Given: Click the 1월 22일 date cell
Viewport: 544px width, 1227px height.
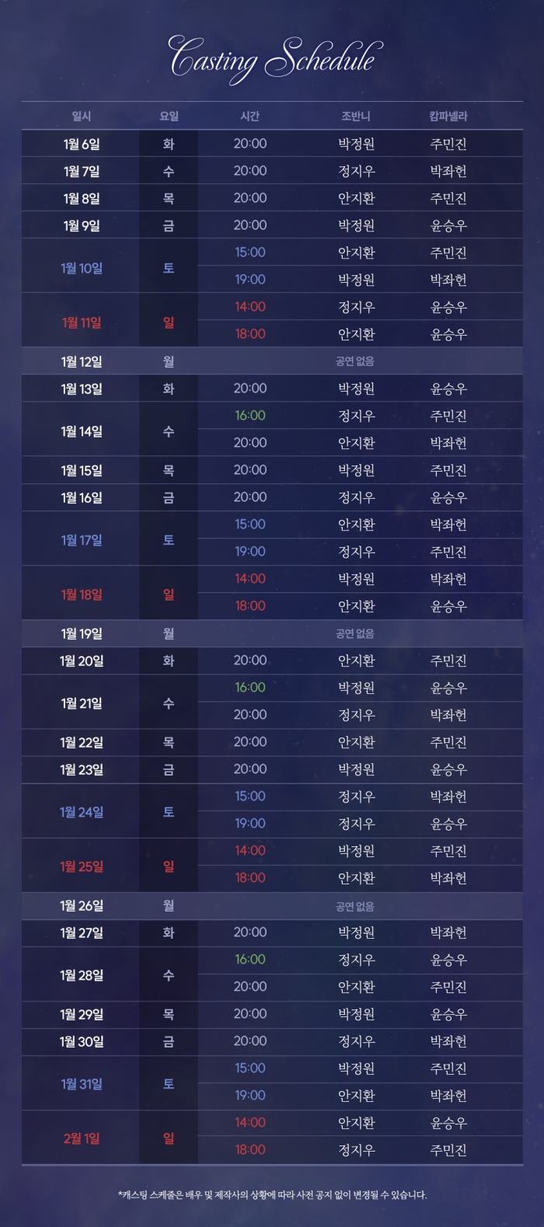Looking at the screenshot, I should (x=82, y=742).
